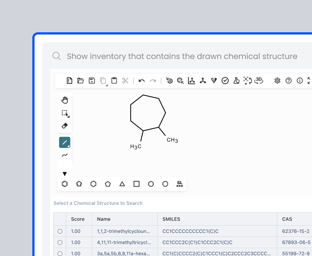Select the Chain drawing tool

[65, 155]
